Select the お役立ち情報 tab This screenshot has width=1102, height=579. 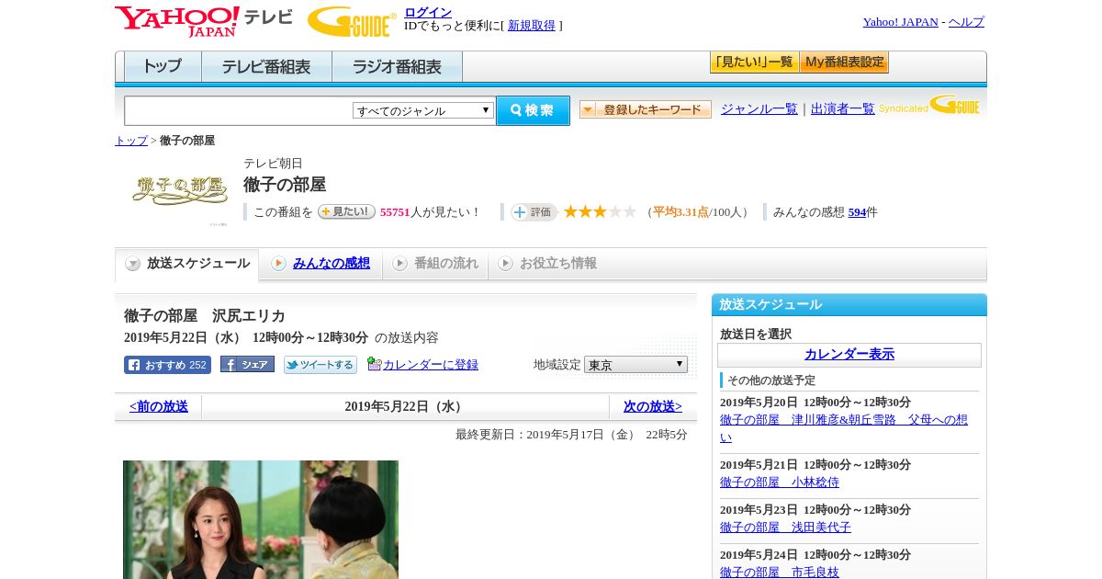[547, 264]
